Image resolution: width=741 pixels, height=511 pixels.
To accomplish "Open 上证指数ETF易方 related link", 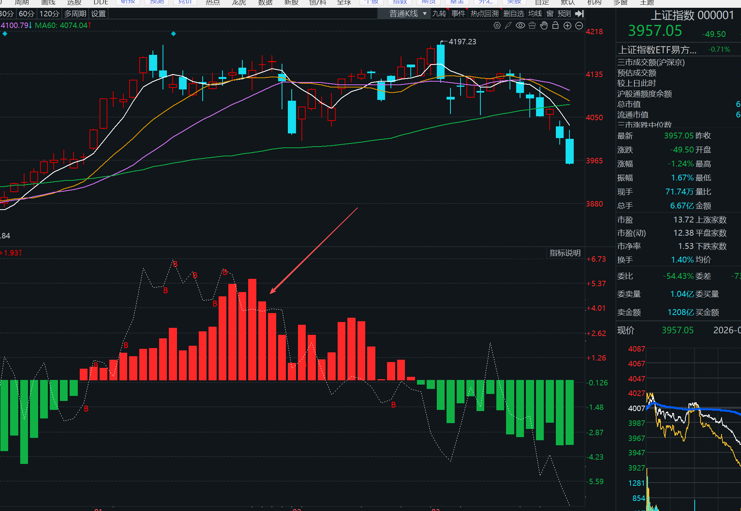I will point(657,50).
